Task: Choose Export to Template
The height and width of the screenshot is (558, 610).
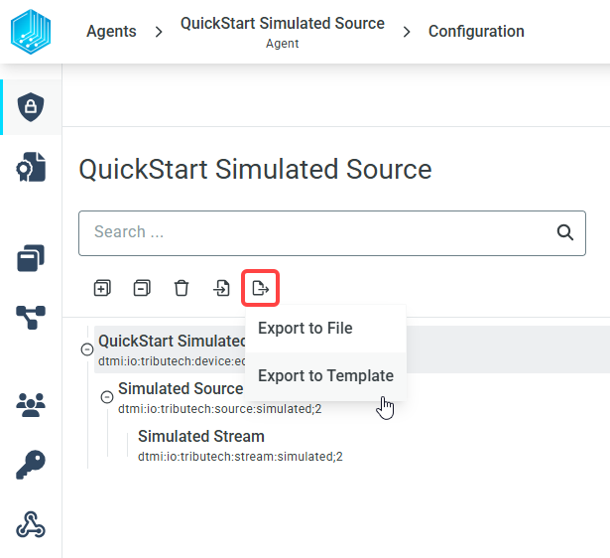Action: (x=326, y=376)
